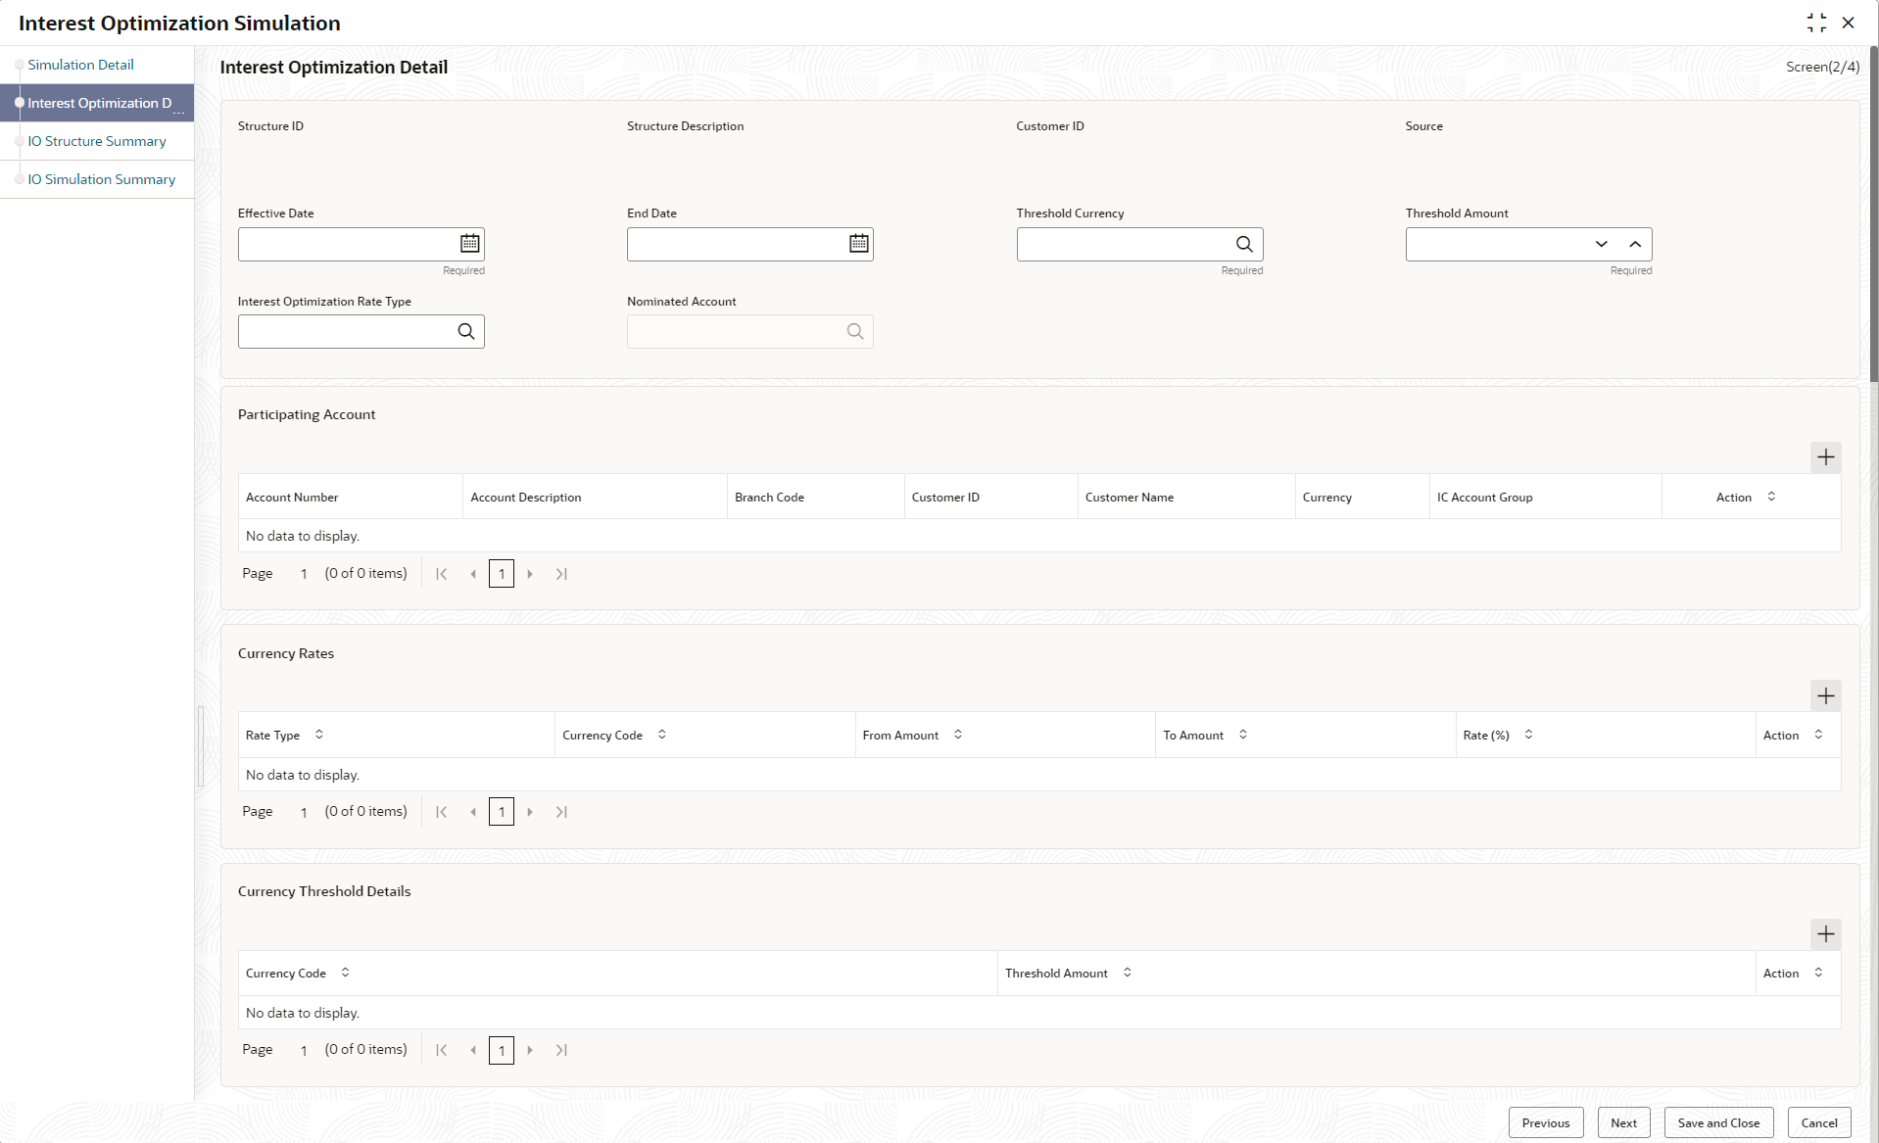Click page number box in Participating Account
1879x1143 pixels.
click(502, 574)
